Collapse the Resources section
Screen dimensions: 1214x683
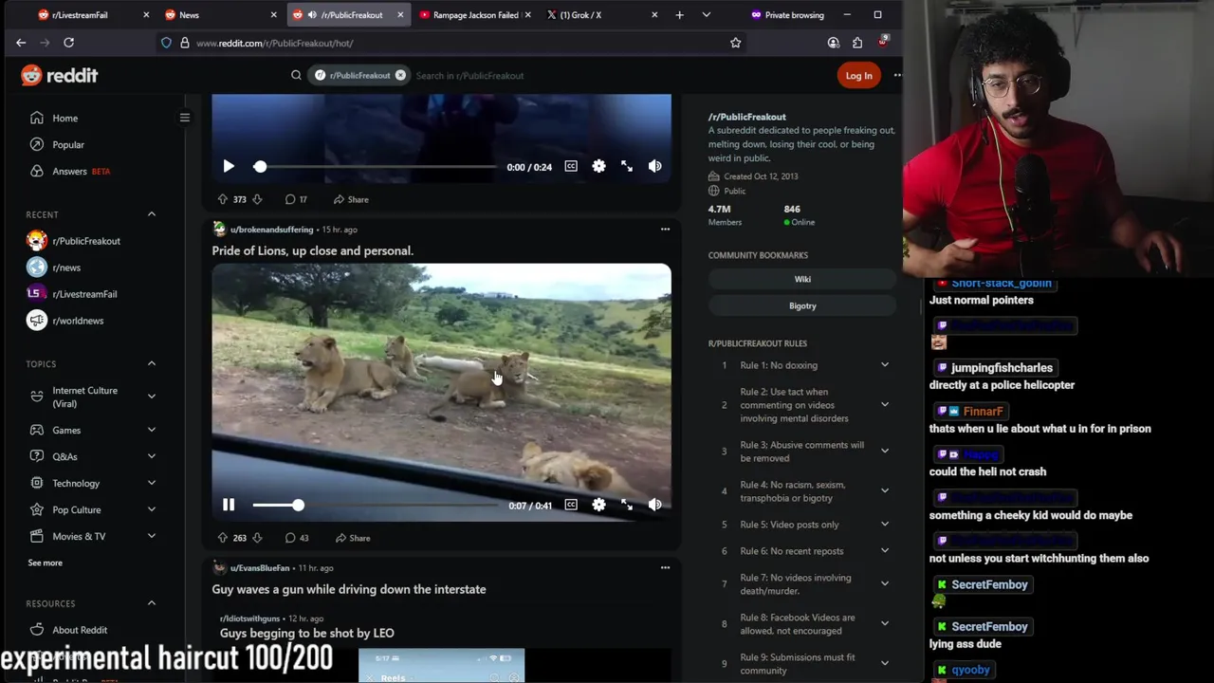click(x=151, y=603)
